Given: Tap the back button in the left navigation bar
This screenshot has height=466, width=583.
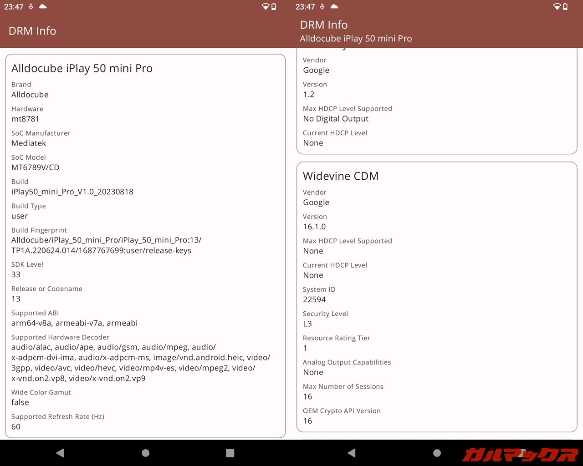Looking at the screenshot, I should pyautogui.click(x=60, y=453).
